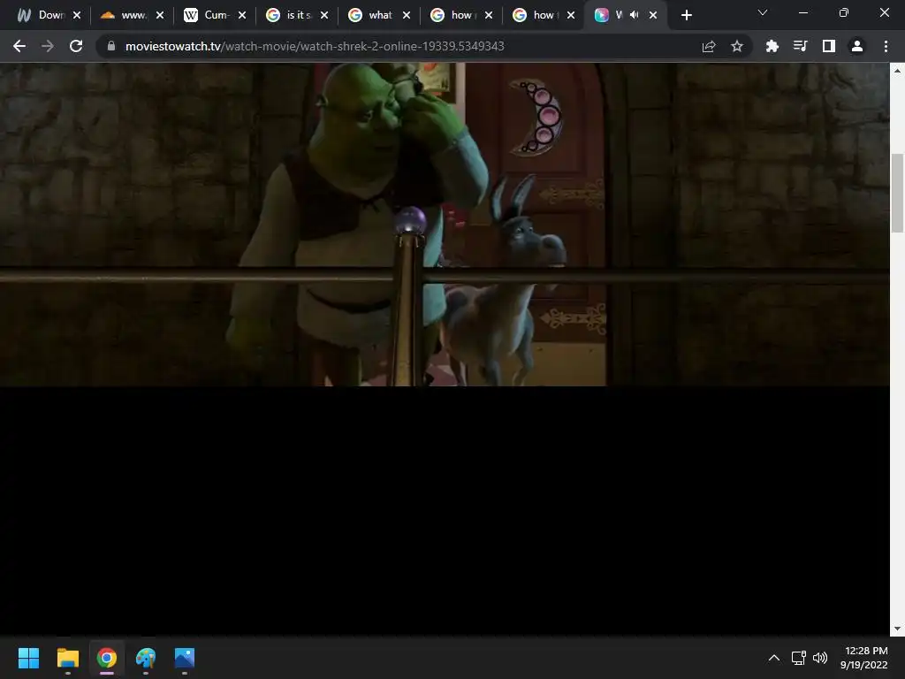Click the page vertical scrollbar thumb
This screenshot has width=905, height=679.
pos(897,194)
